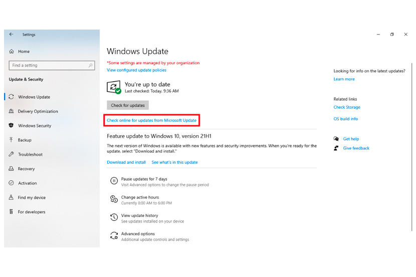This screenshot has width=416, height=277.
Task: Click the search magnifier icon
Action: tap(91, 66)
